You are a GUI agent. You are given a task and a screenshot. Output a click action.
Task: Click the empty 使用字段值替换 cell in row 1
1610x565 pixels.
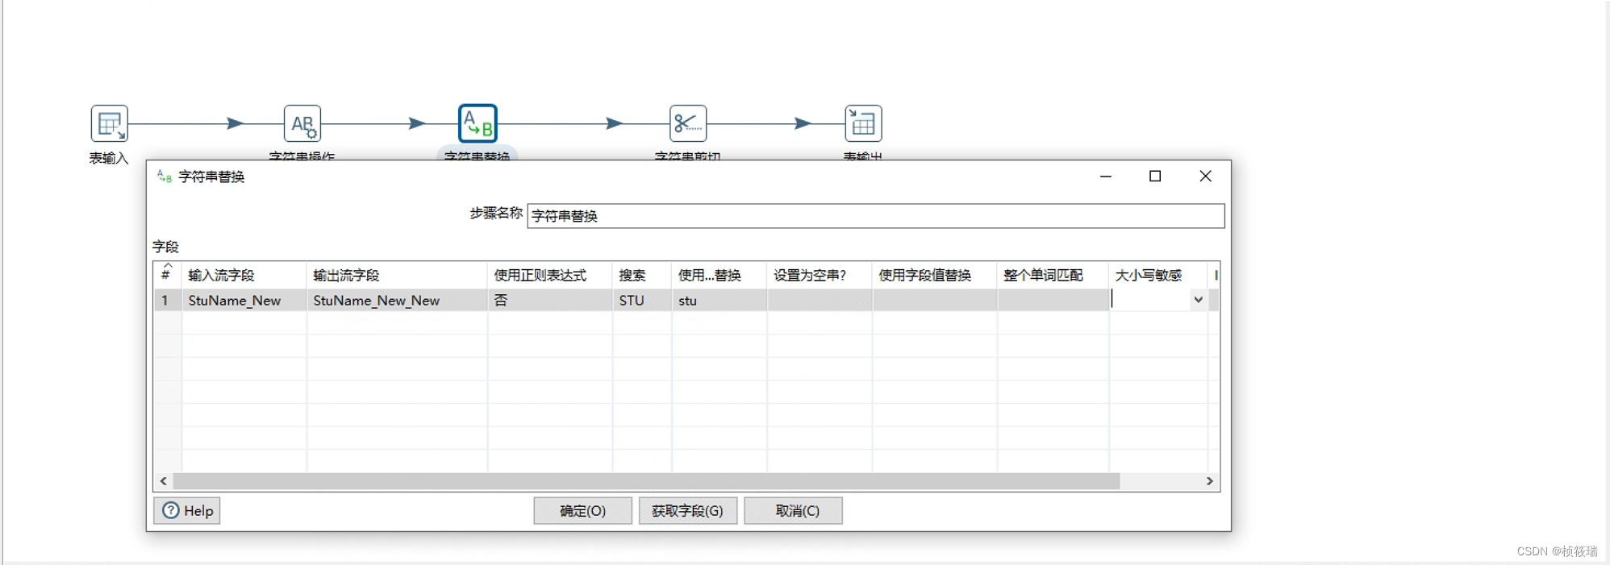tap(934, 300)
